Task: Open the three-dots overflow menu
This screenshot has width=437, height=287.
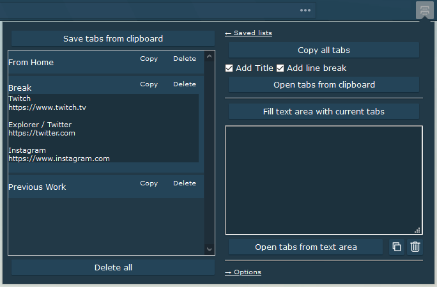Action: point(305,10)
